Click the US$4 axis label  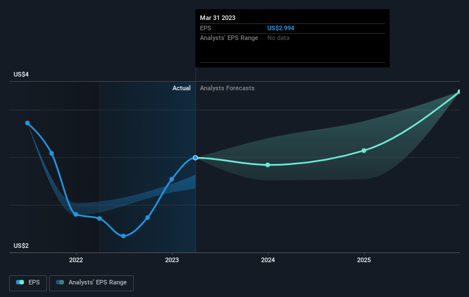(21, 74)
